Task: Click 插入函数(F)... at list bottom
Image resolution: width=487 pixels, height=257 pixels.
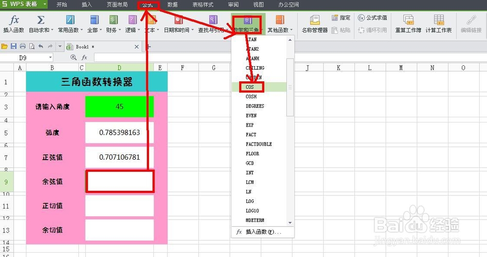Action: [x=263, y=232]
